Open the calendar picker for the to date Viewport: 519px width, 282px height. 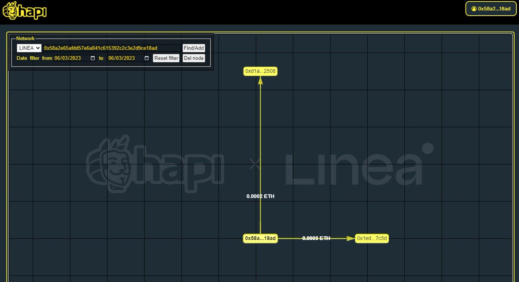click(147, 58)
